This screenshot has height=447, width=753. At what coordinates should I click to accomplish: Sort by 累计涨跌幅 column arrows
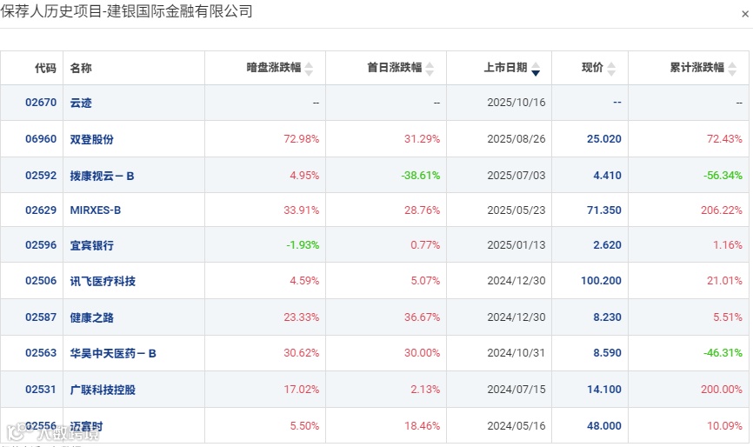point(732,69)
